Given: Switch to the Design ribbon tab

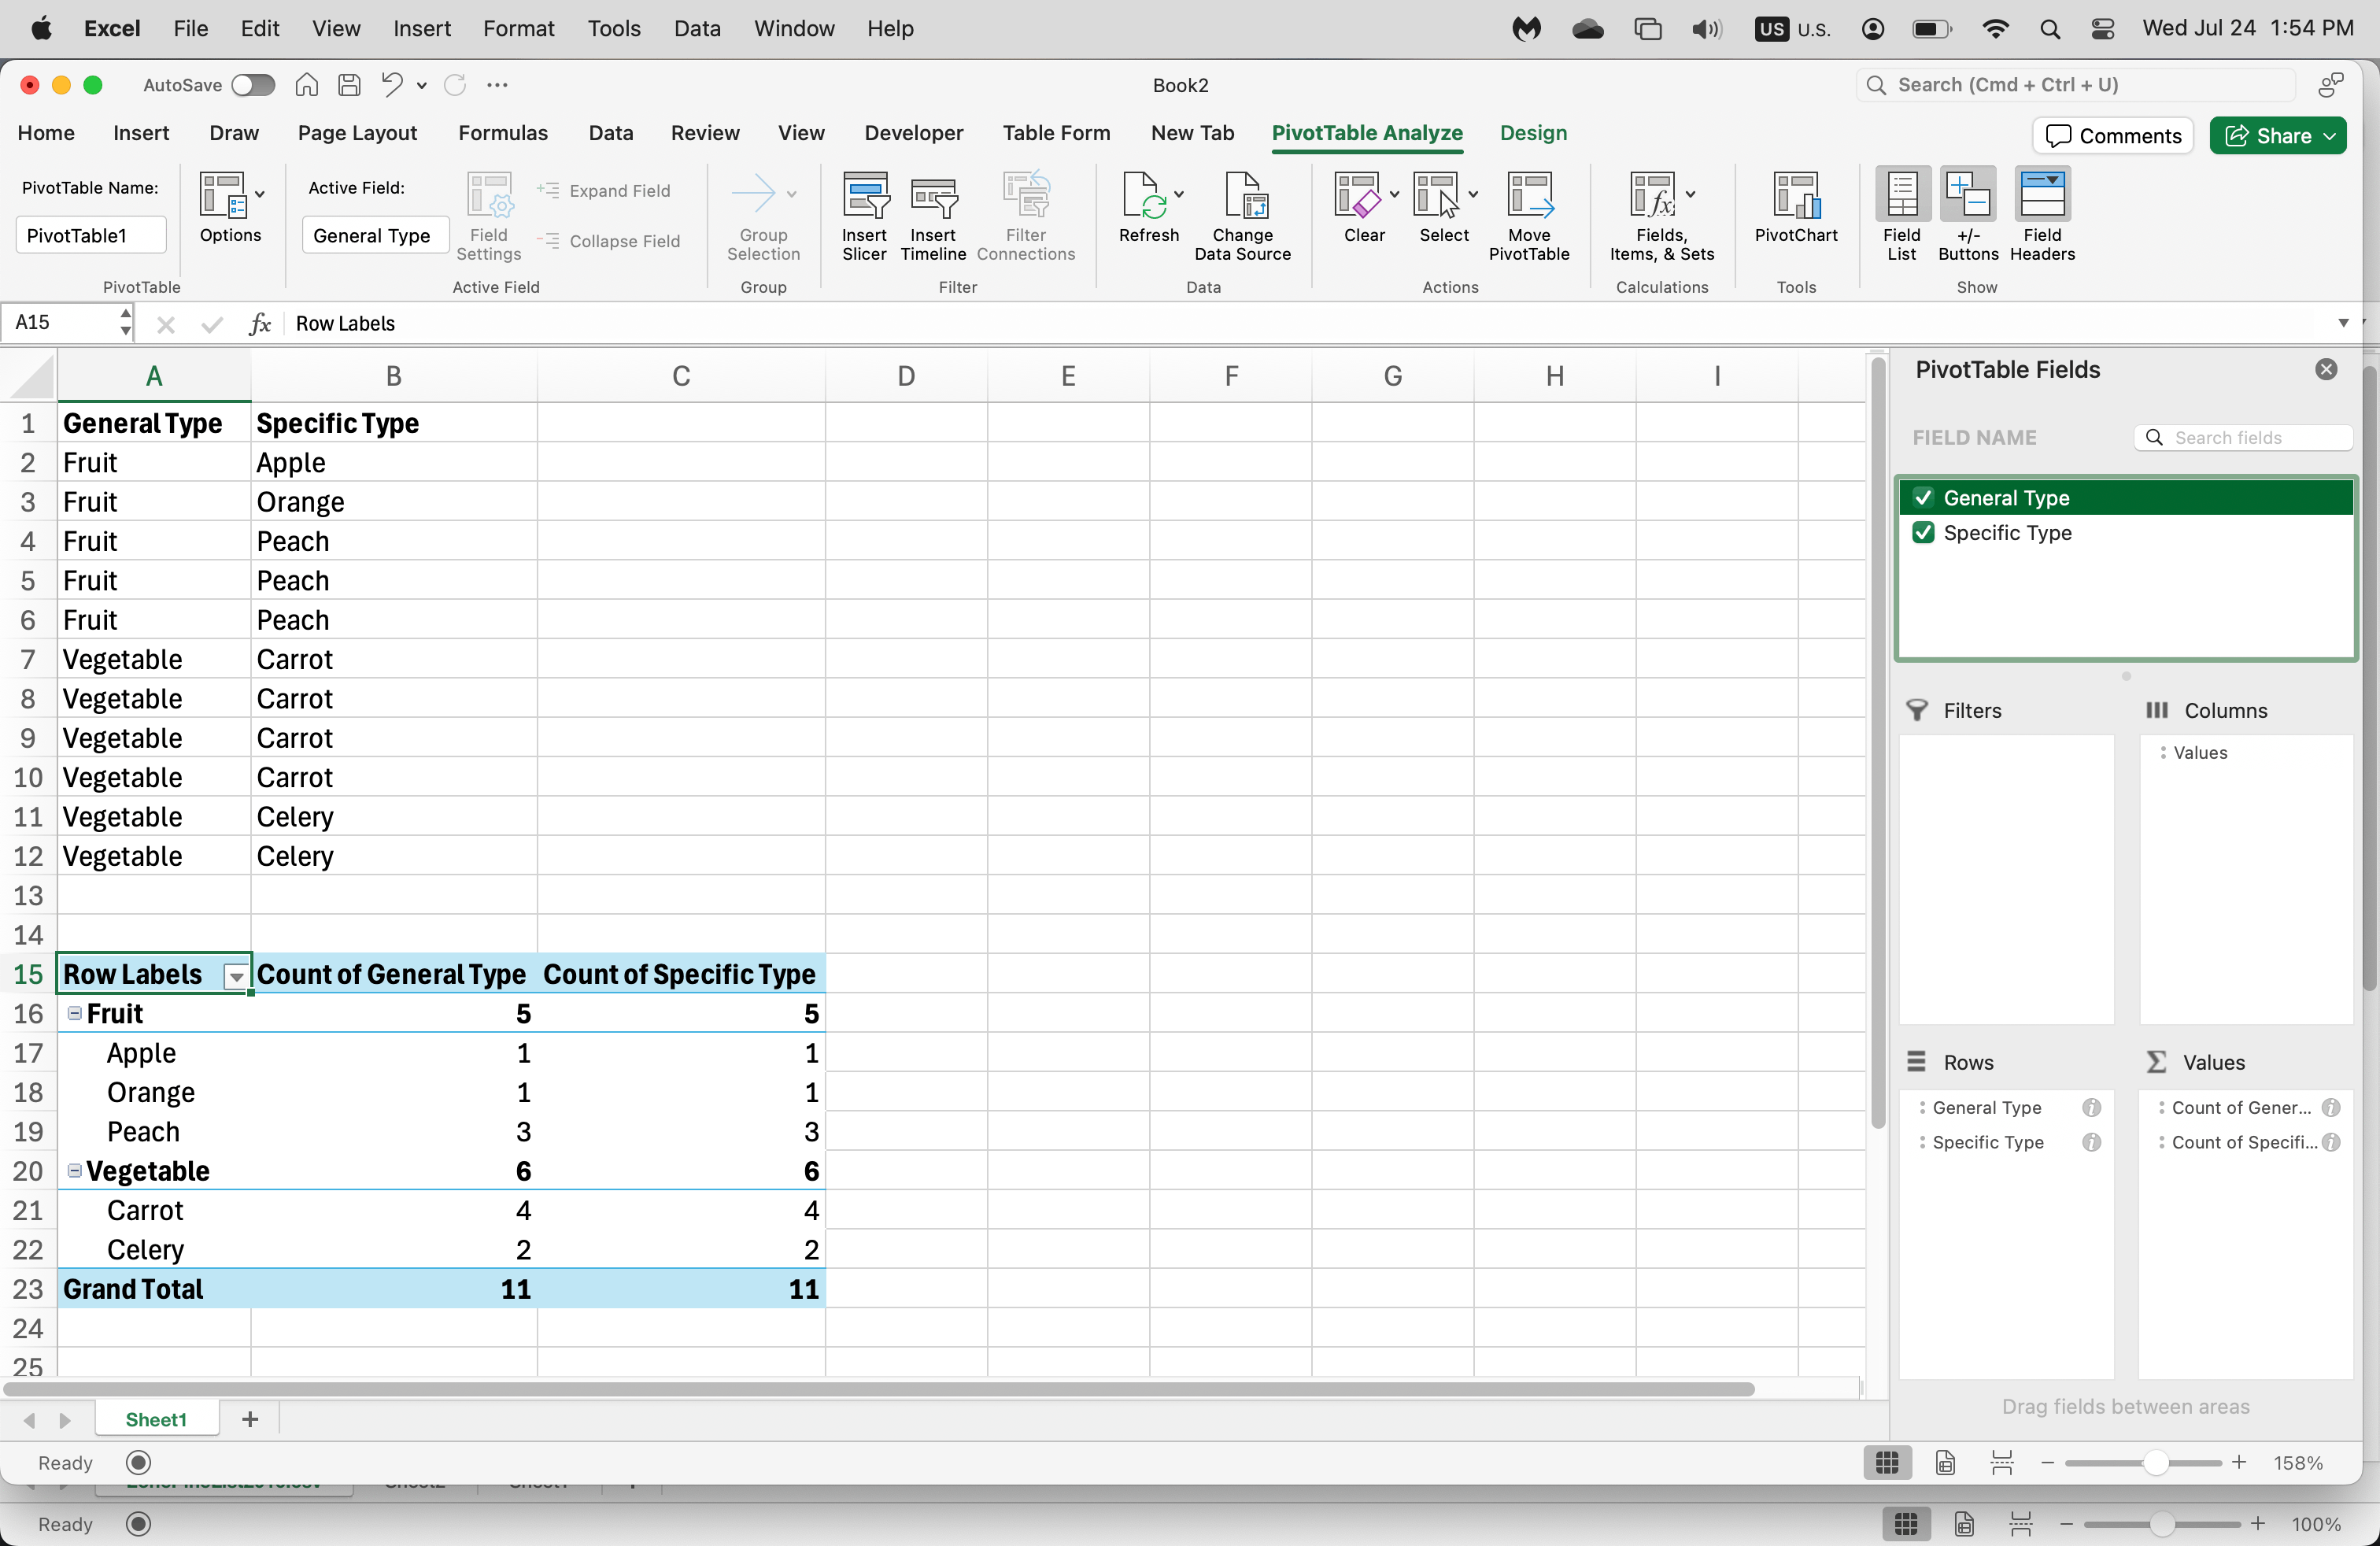Looking at the screenshot, I should 1532,133.
